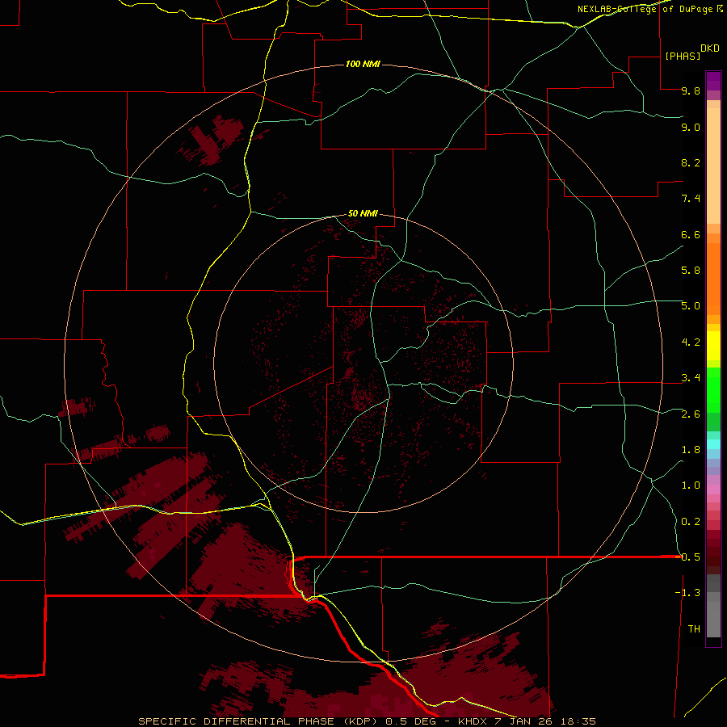Click the 7 JAN 26 date text
The height and width of the screenshot is (727, 727).
524,721
